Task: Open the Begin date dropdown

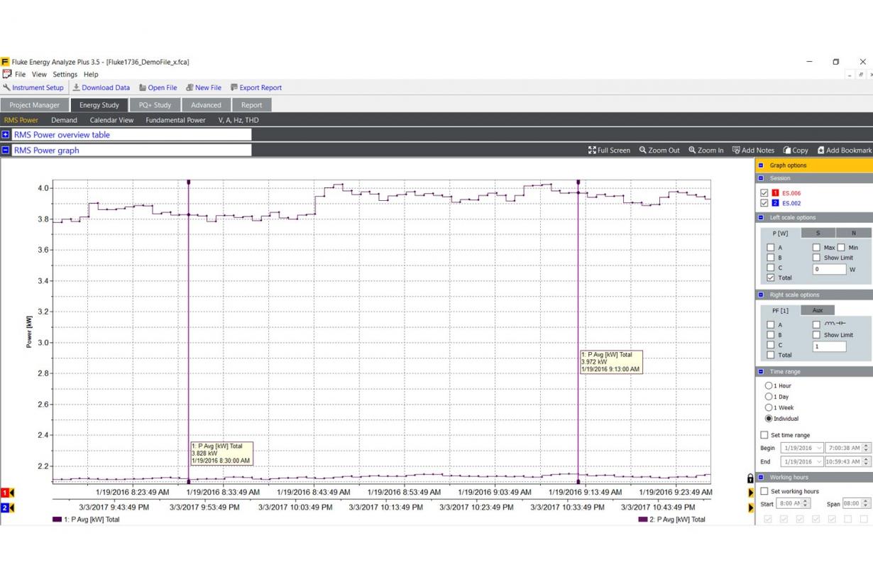Action: (x=820, y=447)
